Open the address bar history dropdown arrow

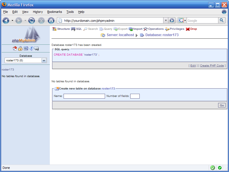pos(166,20)
